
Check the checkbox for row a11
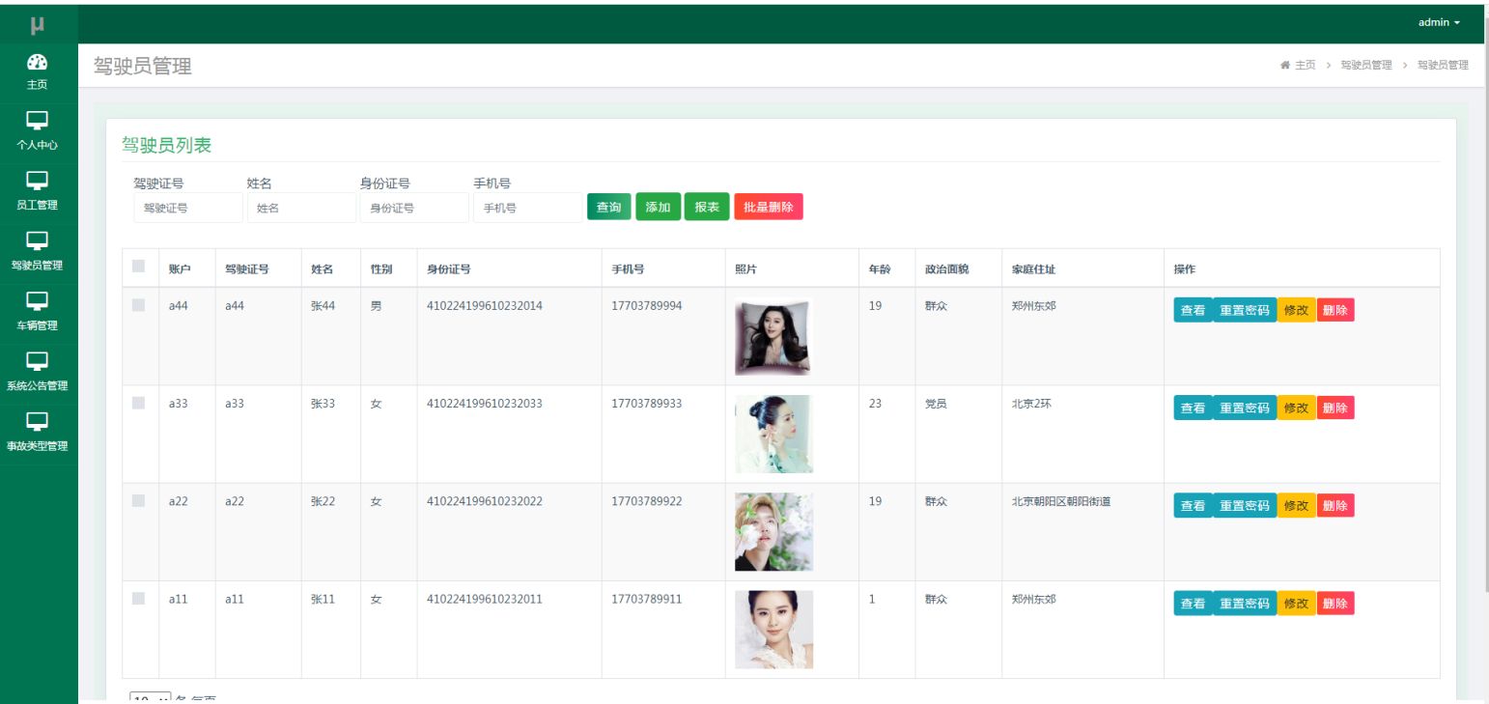pos(138,598)
